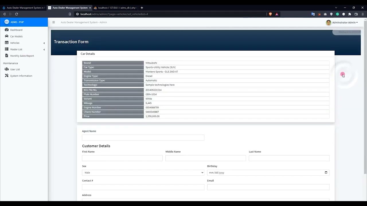Expand the Master List submenu arrow

pos(44,49)
